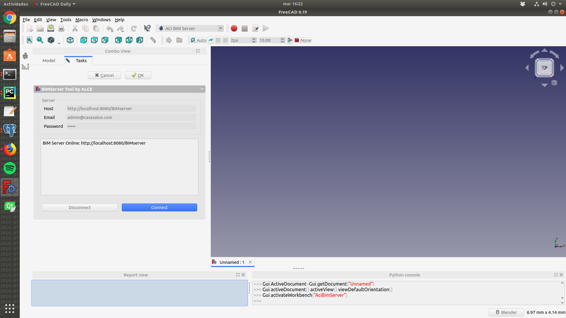Toggle construction mode icon
Viewport: 566px width, 318px height.
coord(211,40)
